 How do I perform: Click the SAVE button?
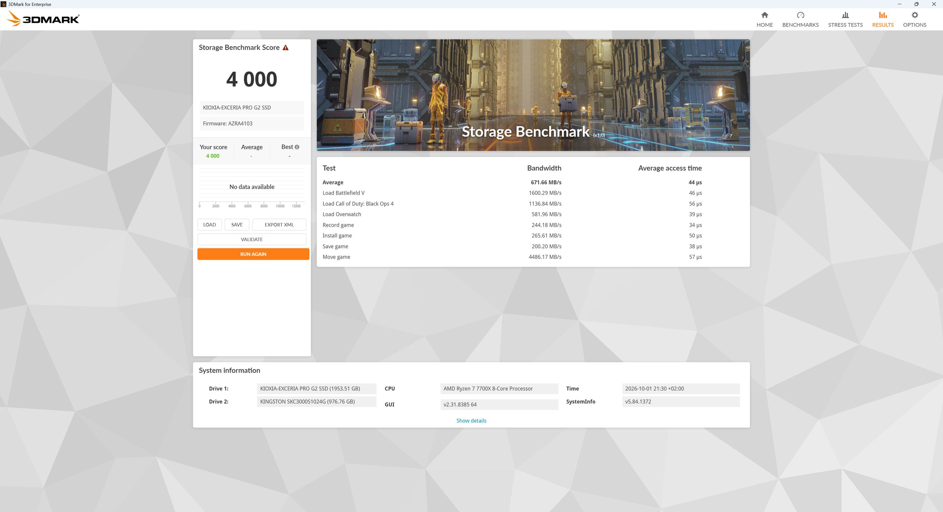pyautogui.click(x=237, y=225)
